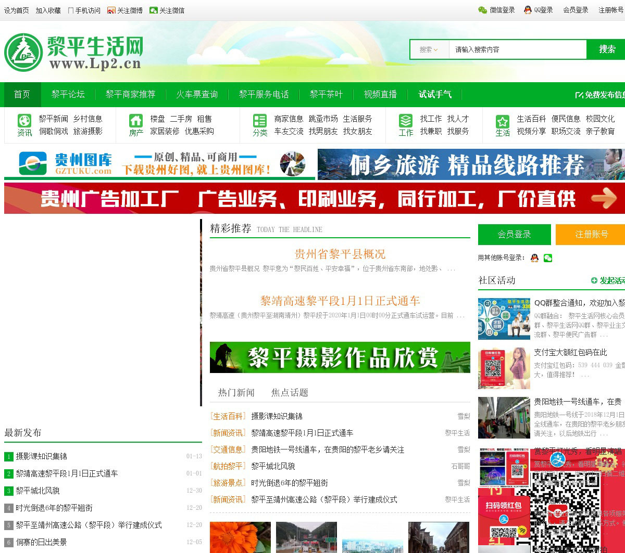Open 黎平论坛 in the navigation bar
625x553 pixels.
click(x=68, y=94)
